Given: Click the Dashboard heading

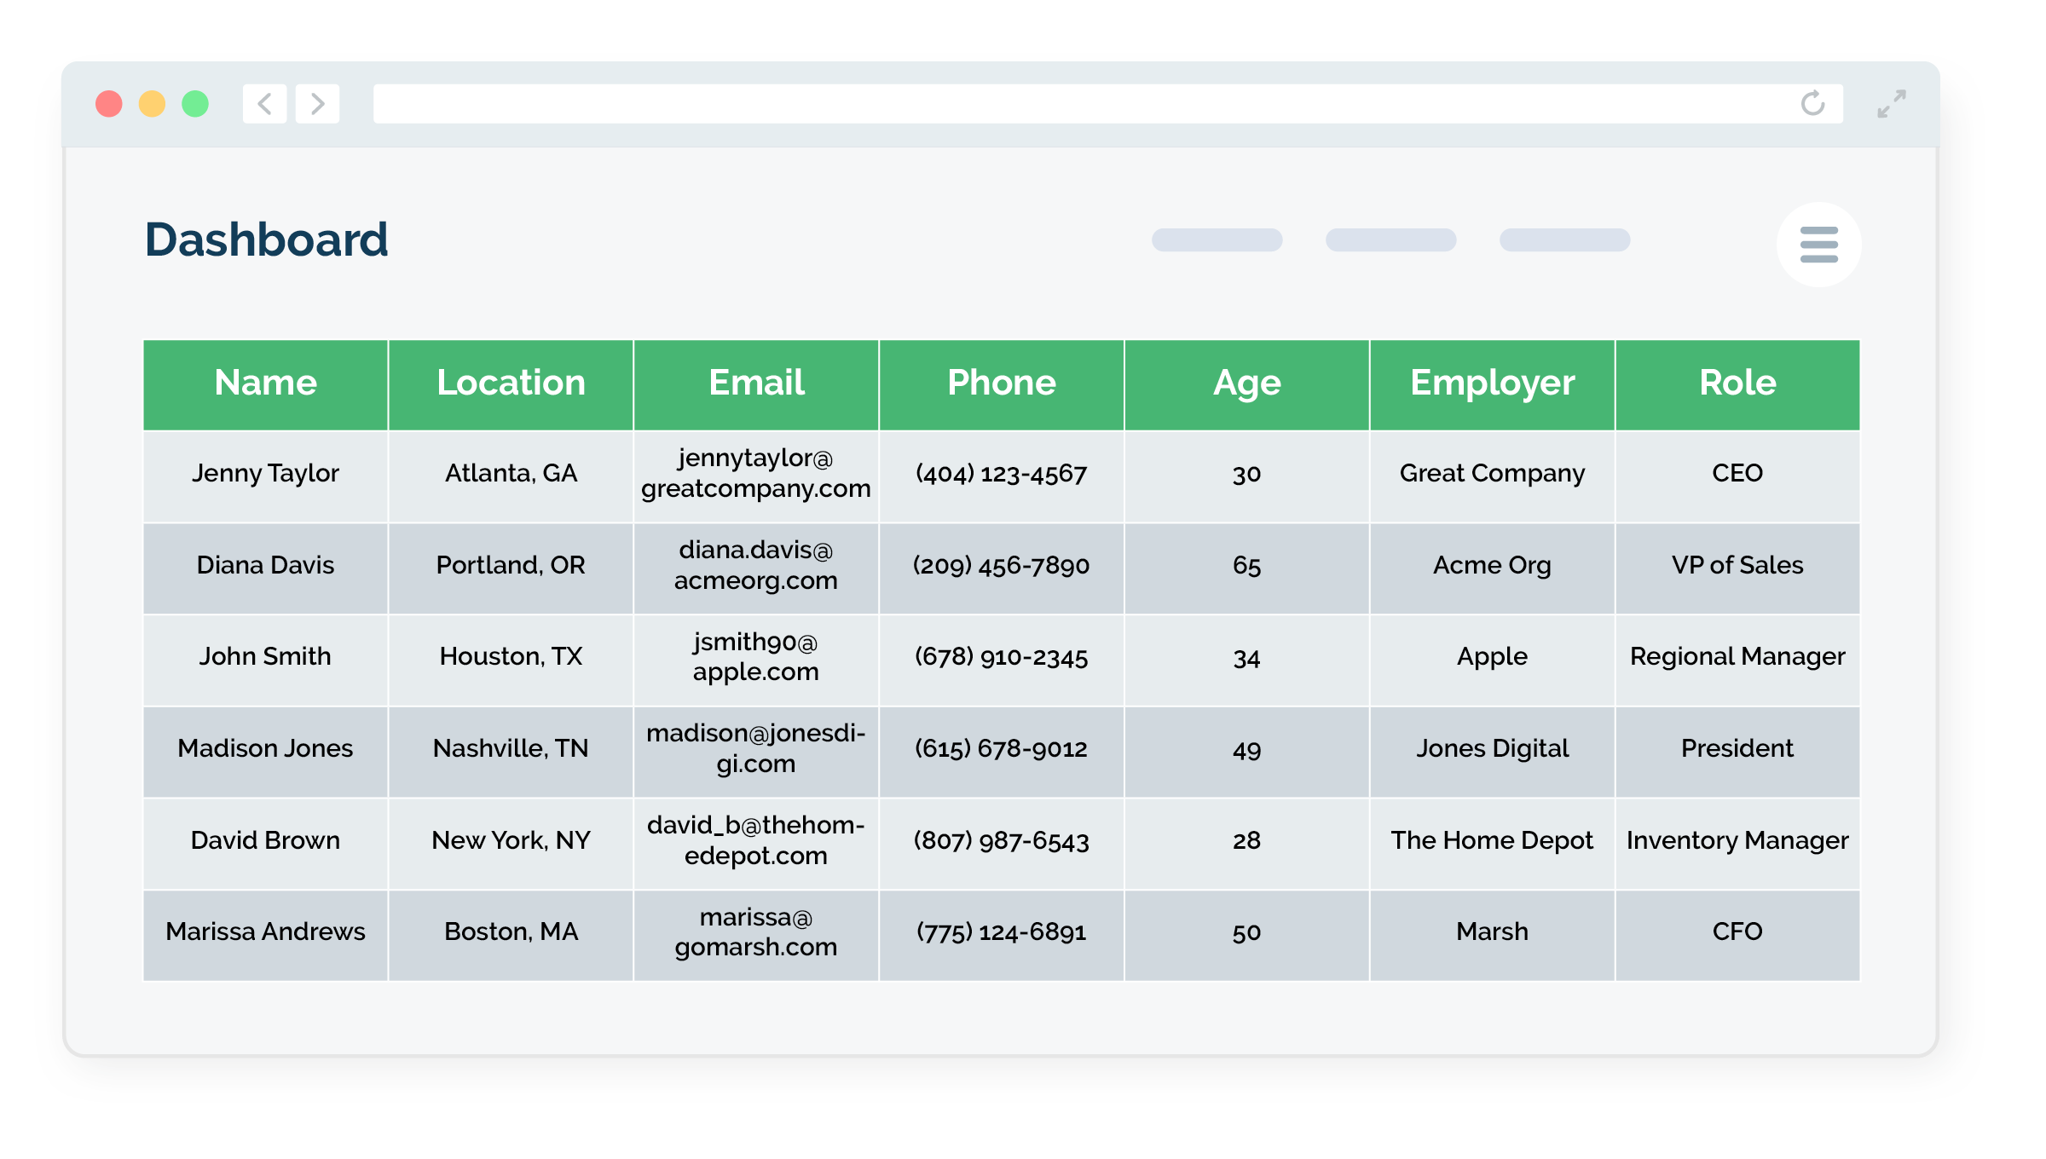Looking at the screenshot, I should pyautogui.click(x=267, y=240).
